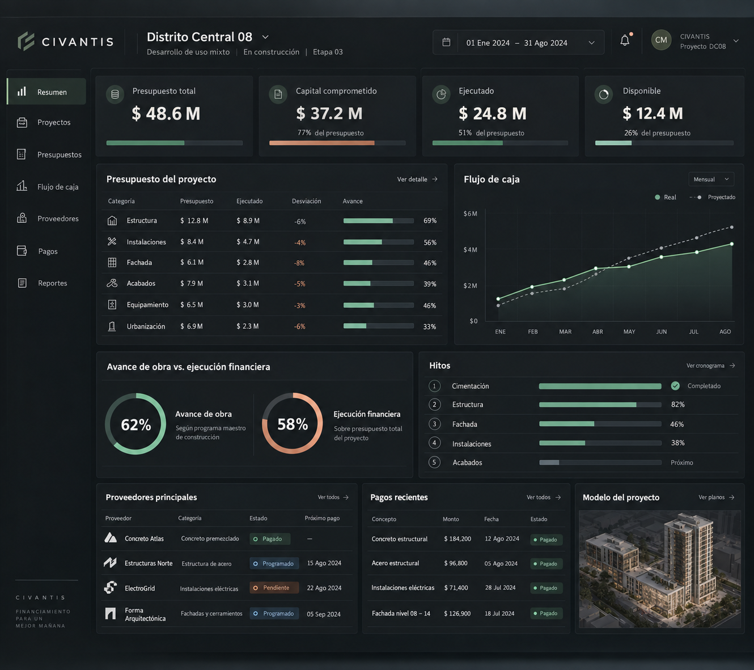Expand the Civantis account menu chevron

(x=736, y=41)
